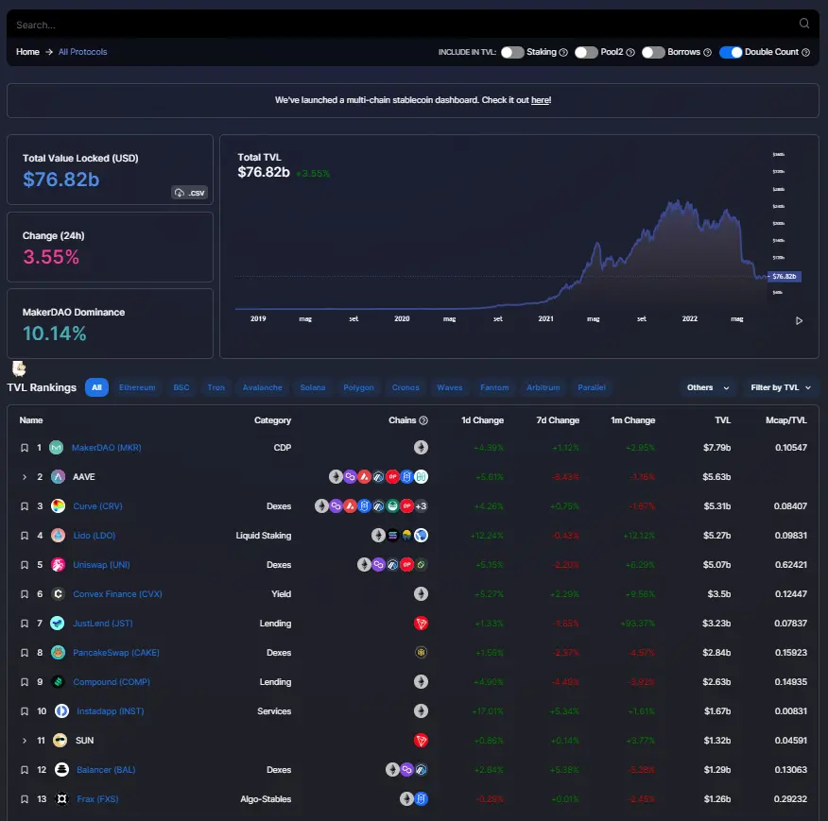The width and height of the screenshot is (828, 821).
Task: Click the AAVE logo icon
Action: [x=58, y=477]
